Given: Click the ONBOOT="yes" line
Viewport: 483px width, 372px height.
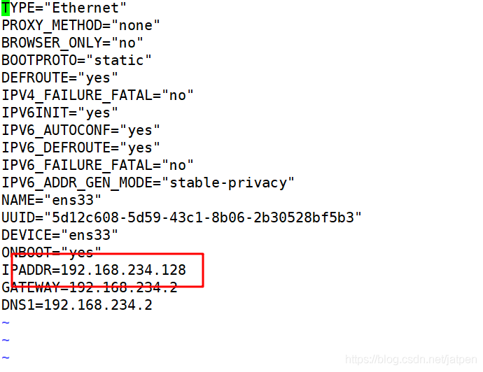Looking at the screenshot, I should click(x=51, y=253).
